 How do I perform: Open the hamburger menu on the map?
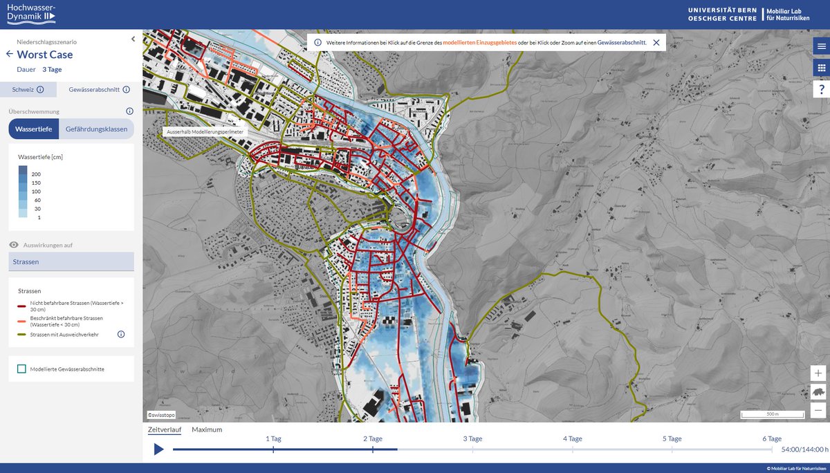(821, 46)
